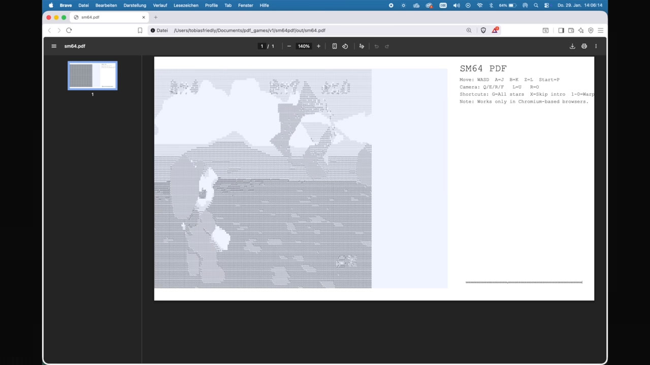This screenshot has width=650, height=365.
Task: Open the PDF download icon
Action: [x=572, y=46]
